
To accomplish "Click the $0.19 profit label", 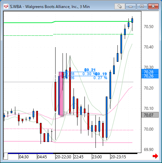I will pos(101,74).
